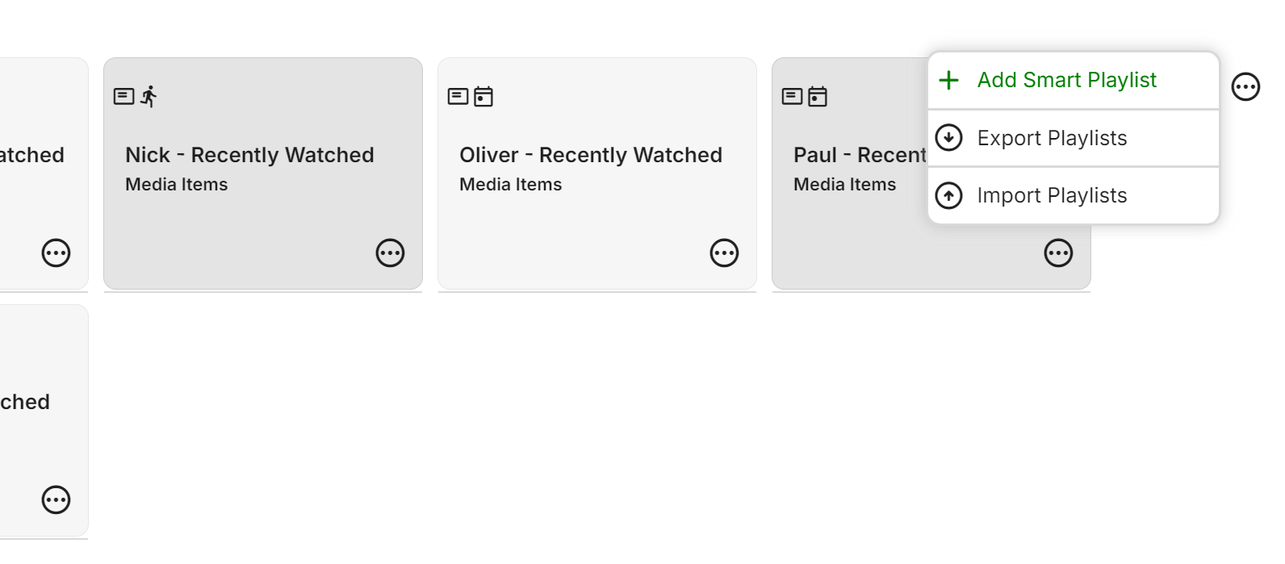Click the upload arrow icon beside Import Playlists
1285x564 pixels.
949,195
